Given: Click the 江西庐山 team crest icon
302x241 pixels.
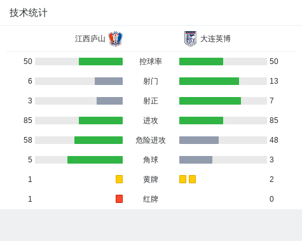Looking at the screenshot, I should pos(116,39).
